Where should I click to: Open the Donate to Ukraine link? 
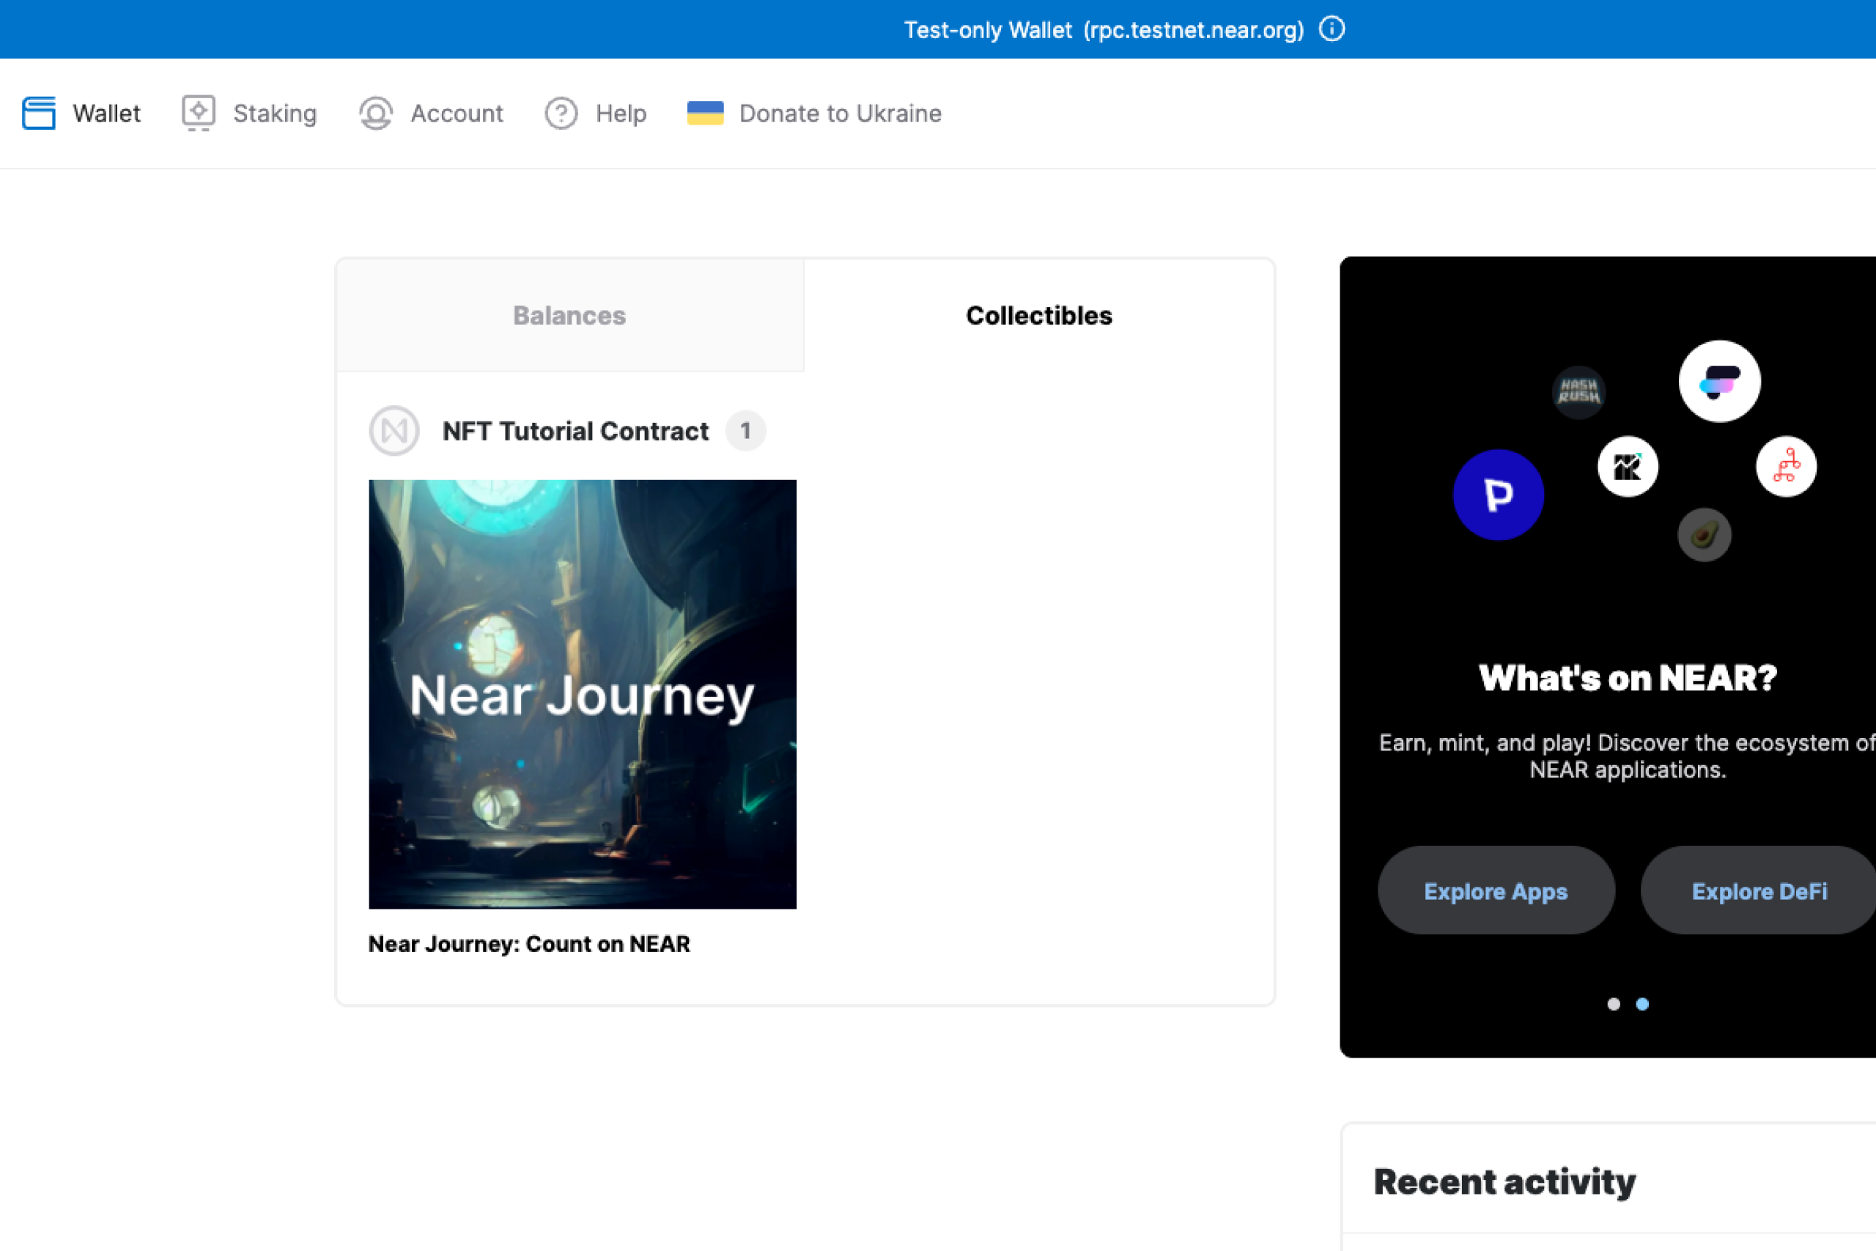click(x=840, y=114)
